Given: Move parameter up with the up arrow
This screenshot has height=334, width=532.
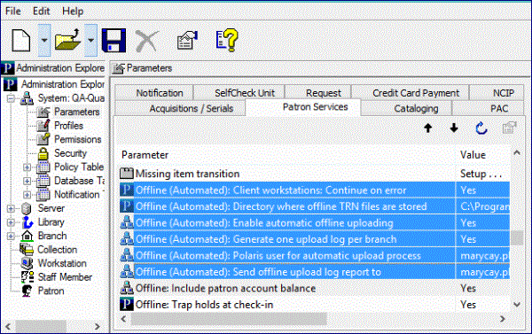Looking at the screenshot, I should coord(428,128).
